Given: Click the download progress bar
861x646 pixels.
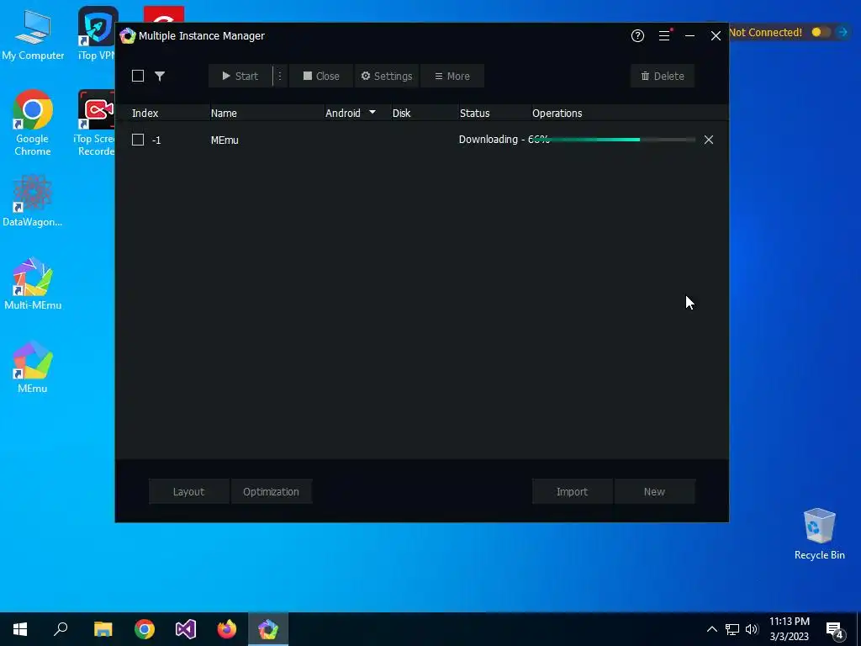Looking at the screenshot, I should [615, 140].
